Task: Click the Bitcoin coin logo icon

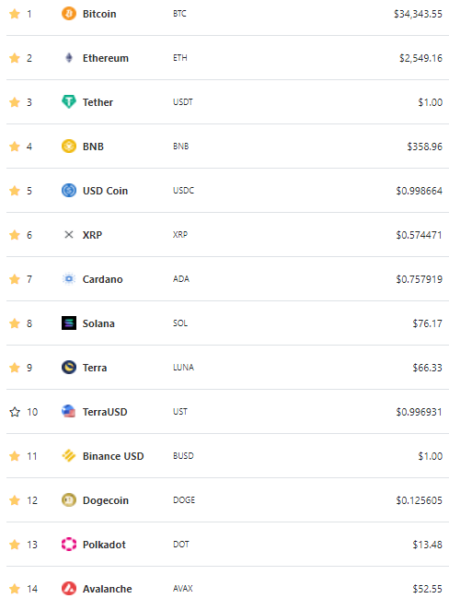Action: (x=69, y=14)
